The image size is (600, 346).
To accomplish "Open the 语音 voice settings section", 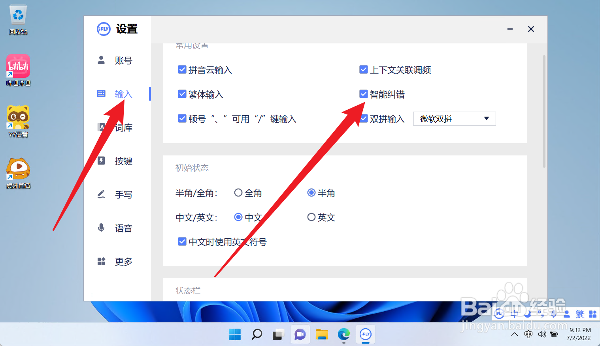I will tap(123, 228).
